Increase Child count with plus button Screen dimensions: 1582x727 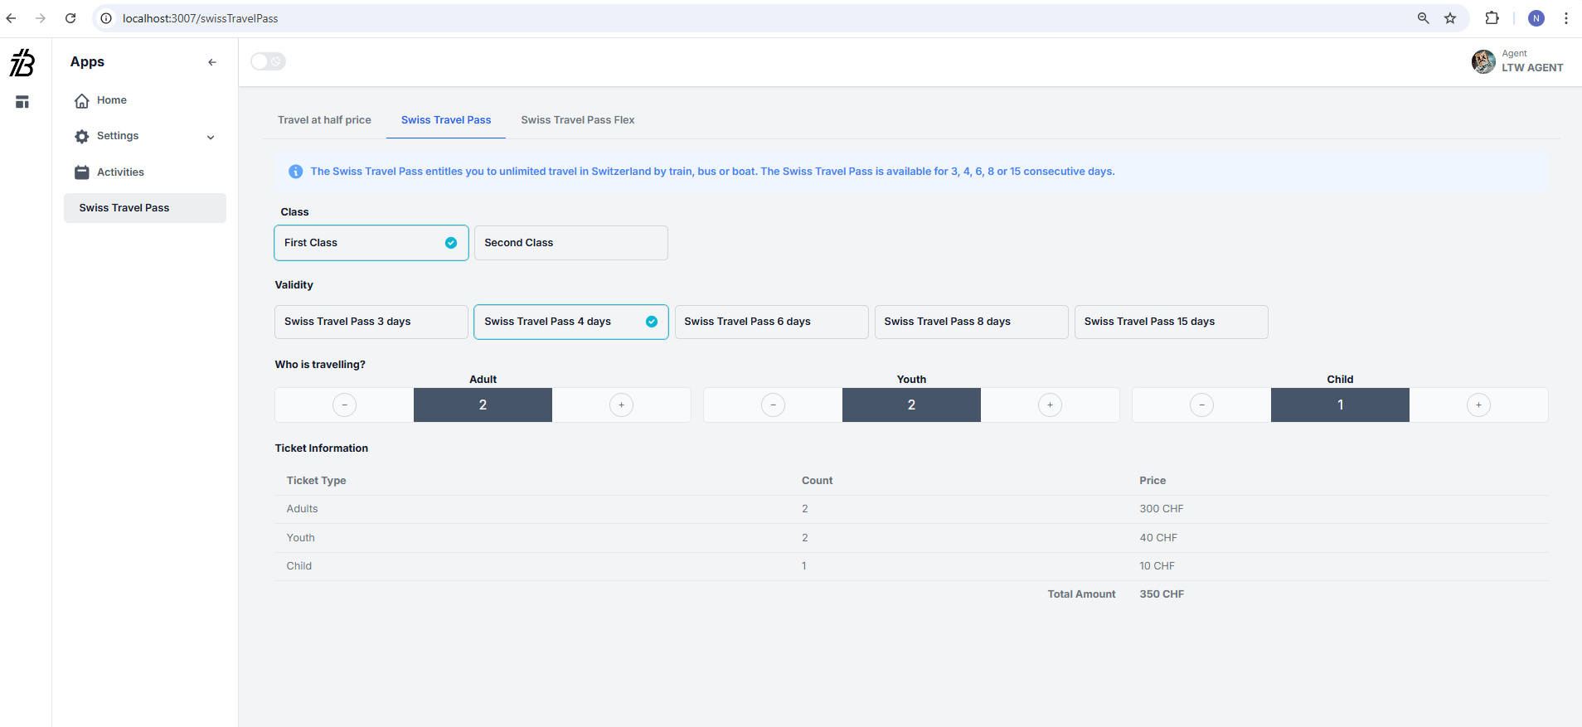(x=1478, y=405)
